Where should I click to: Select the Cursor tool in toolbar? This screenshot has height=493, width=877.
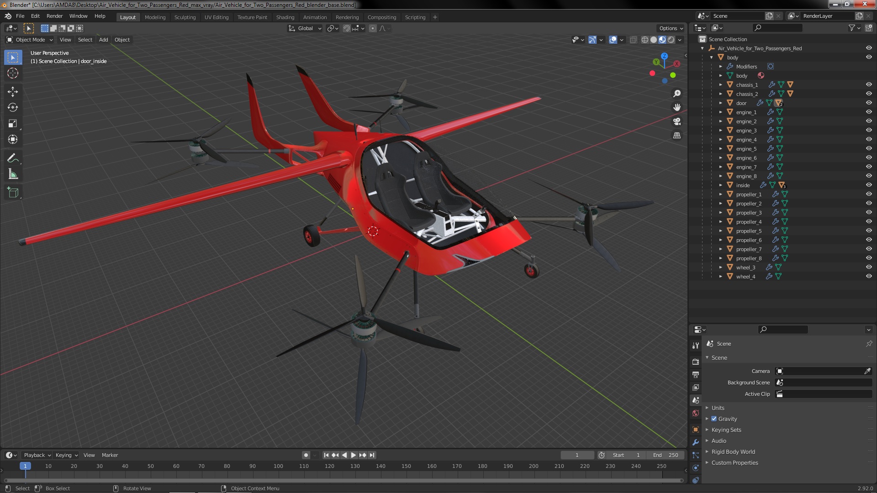pos(13,73)
